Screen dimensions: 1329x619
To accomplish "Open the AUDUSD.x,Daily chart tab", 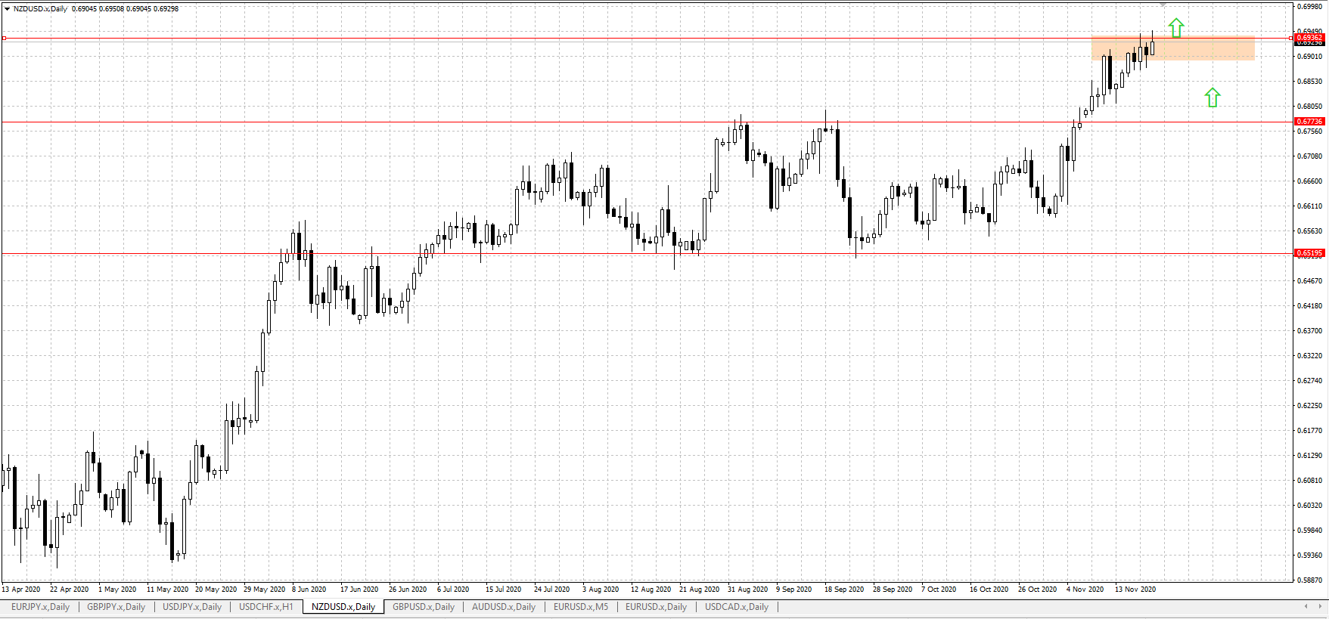I will pyautogui.click(x=504, y=607).
